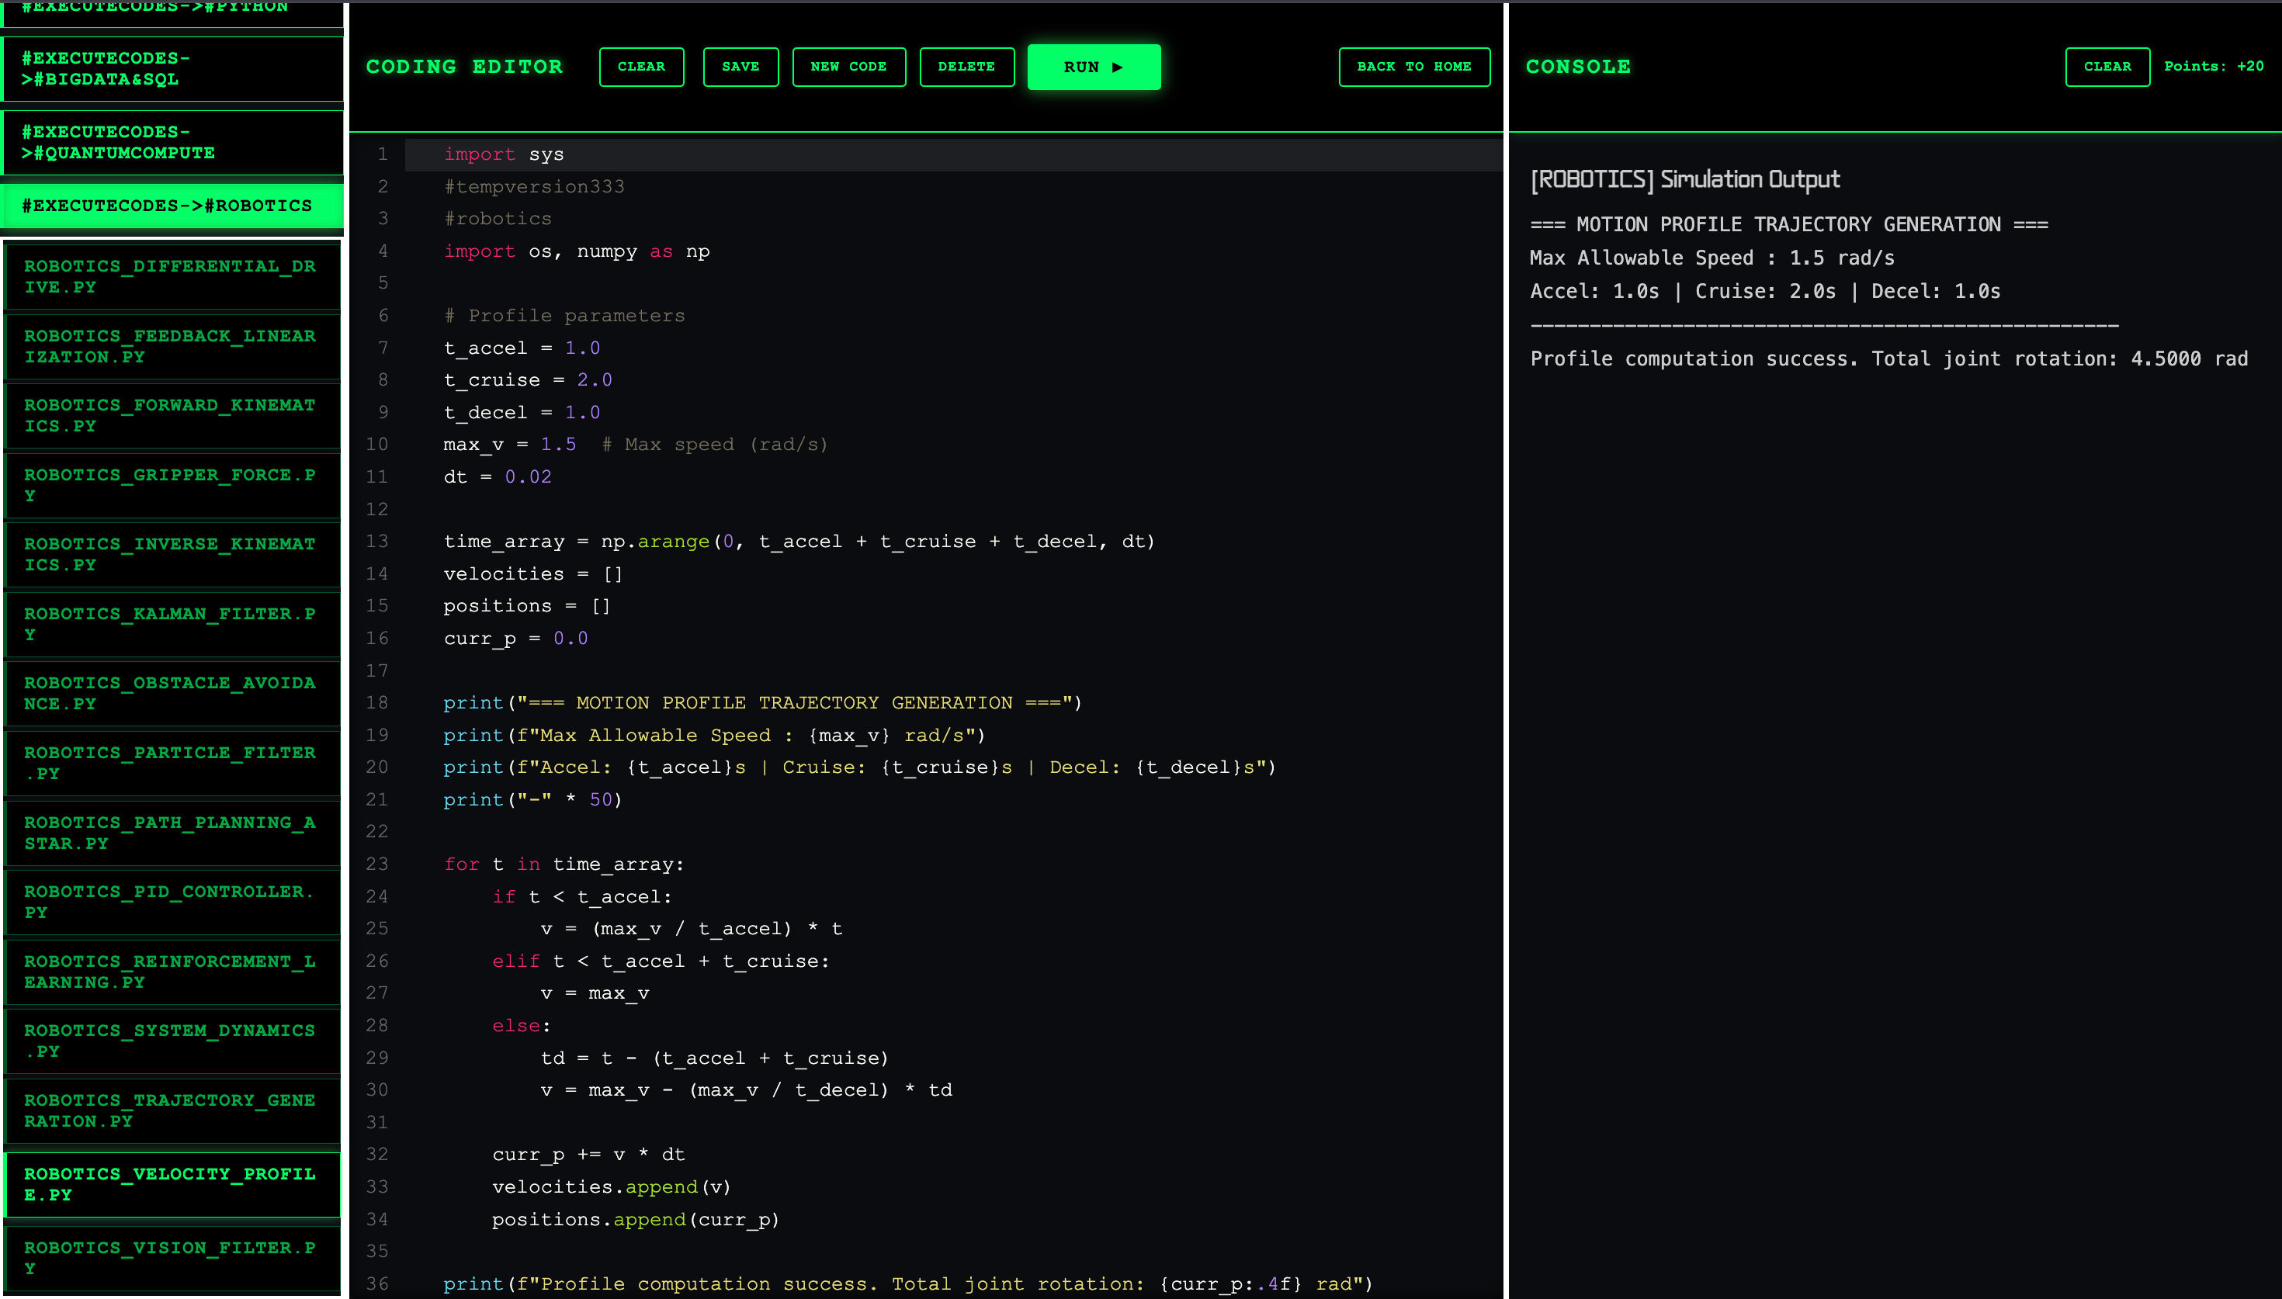Open ROBOTICS_KALMAN_FILTER.PY file
The height and width of the screenshot is (1299, 2282).
(x=172, y=624)
